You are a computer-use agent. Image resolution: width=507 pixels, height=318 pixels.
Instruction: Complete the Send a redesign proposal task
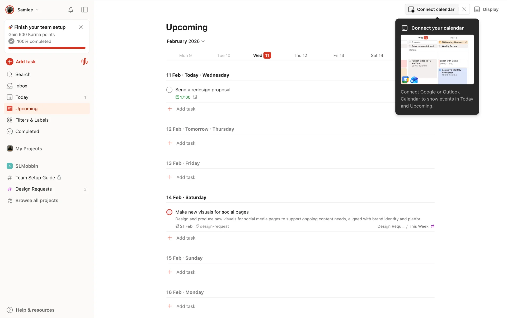(169, 90)
